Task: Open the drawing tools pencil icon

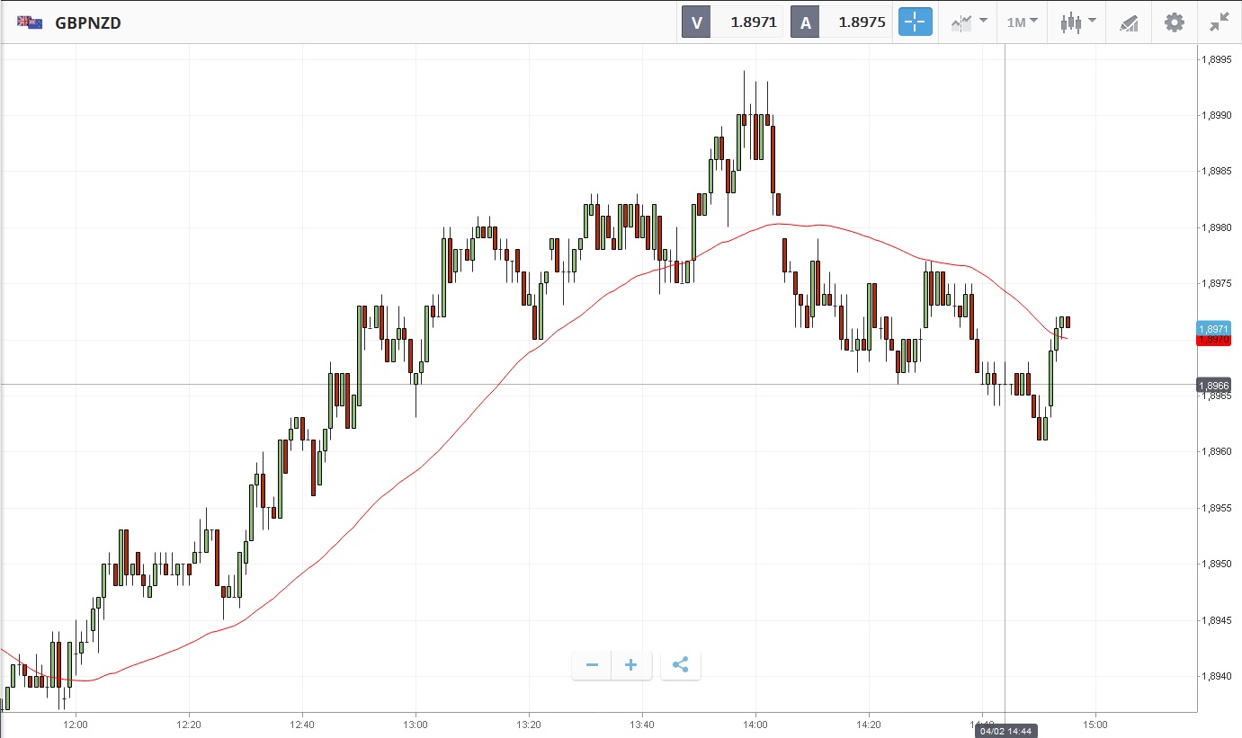Action: (1129, 22)
